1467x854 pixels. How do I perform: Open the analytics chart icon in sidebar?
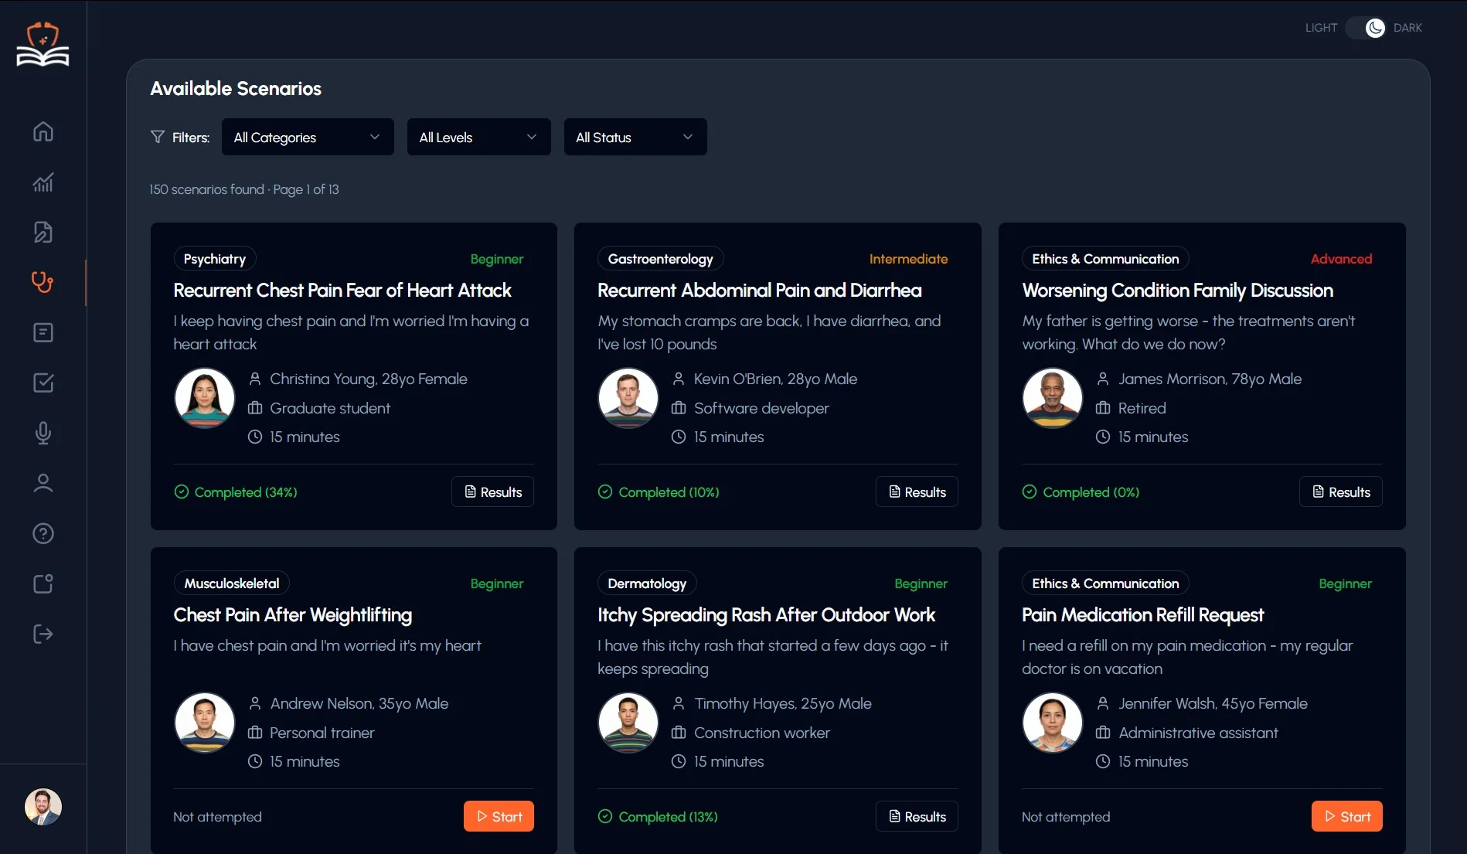[43, 182]
